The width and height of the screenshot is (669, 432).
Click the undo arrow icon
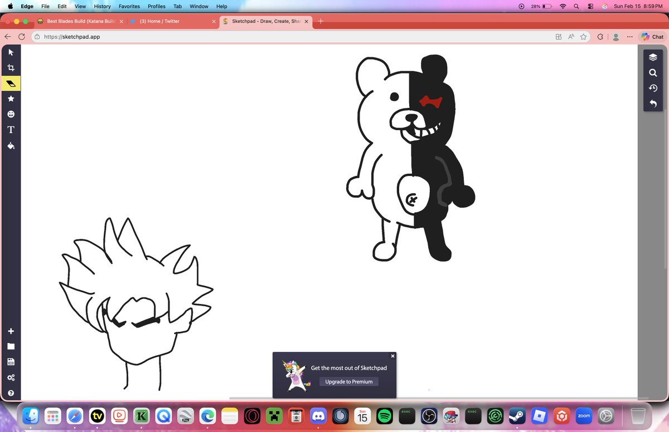[x=653, y=104]
